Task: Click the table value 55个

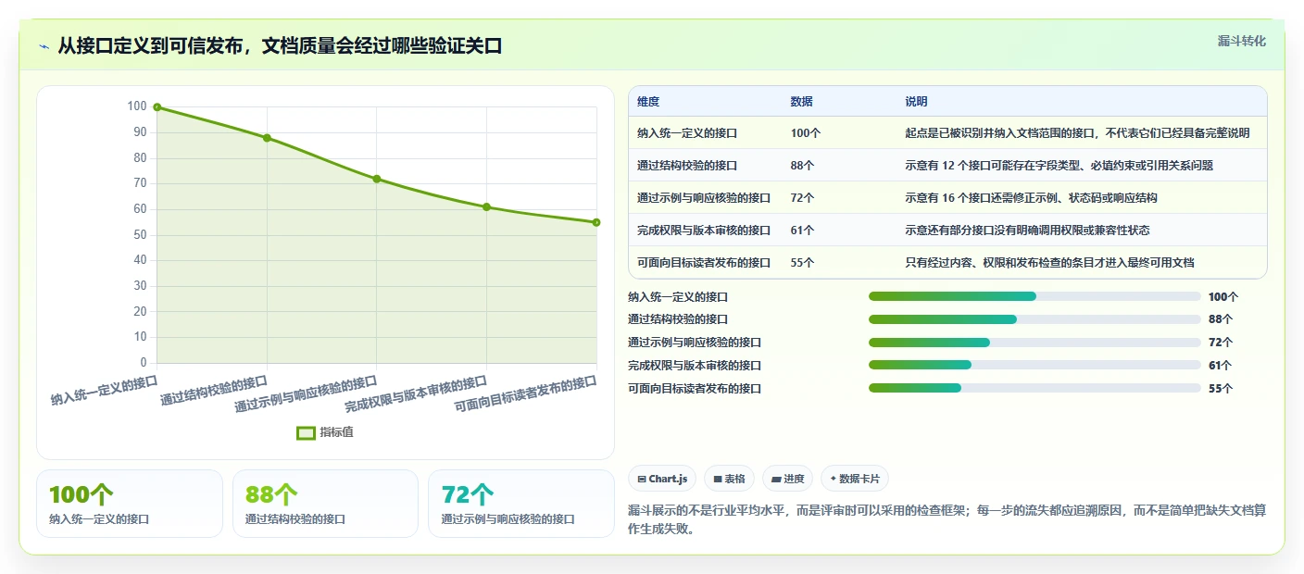Action: (x=803, y=263)
